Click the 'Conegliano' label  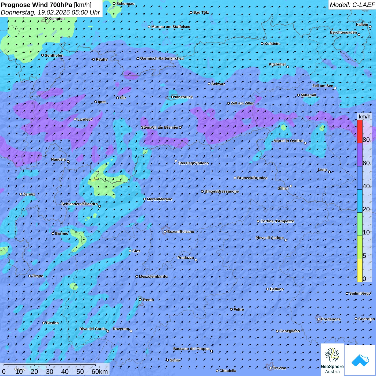290,331
